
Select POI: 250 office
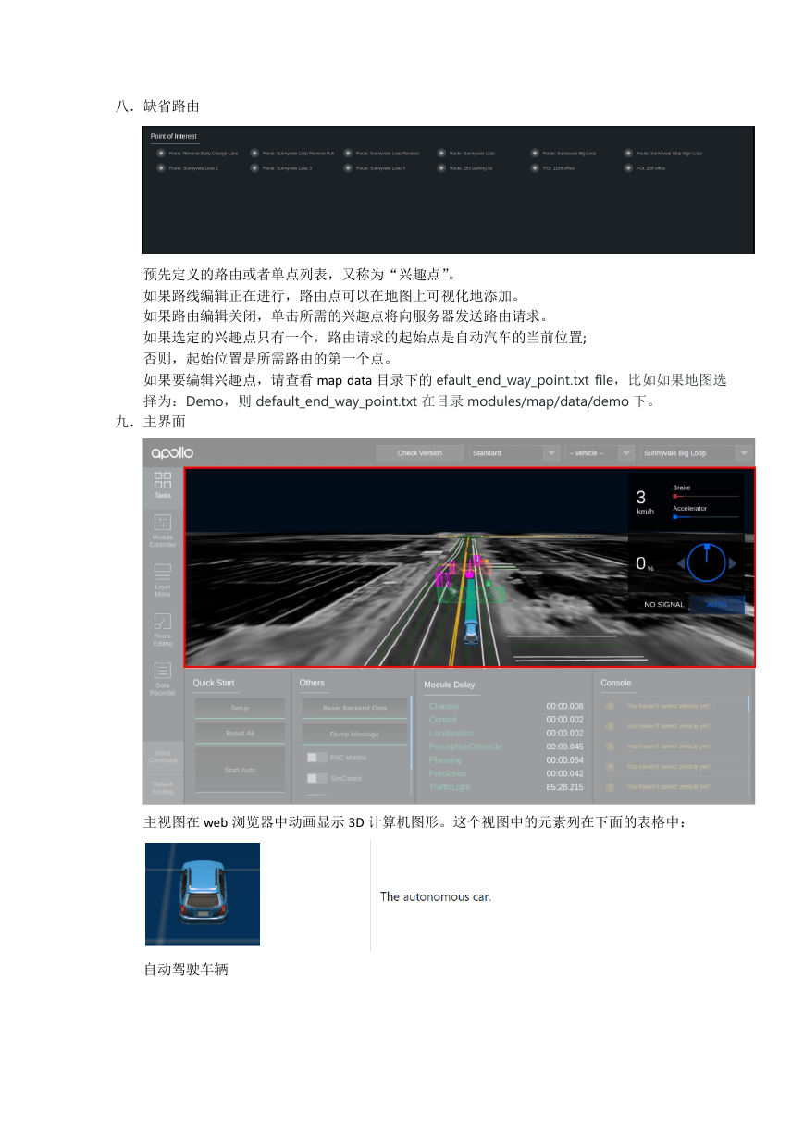(x=645, y=168)
